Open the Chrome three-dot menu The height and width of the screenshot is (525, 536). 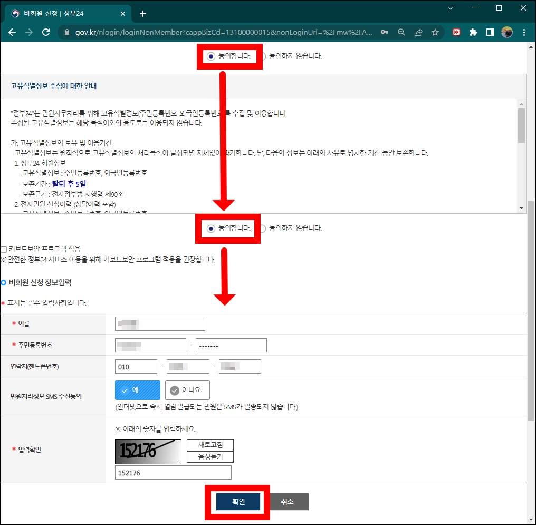coord(524,32)
